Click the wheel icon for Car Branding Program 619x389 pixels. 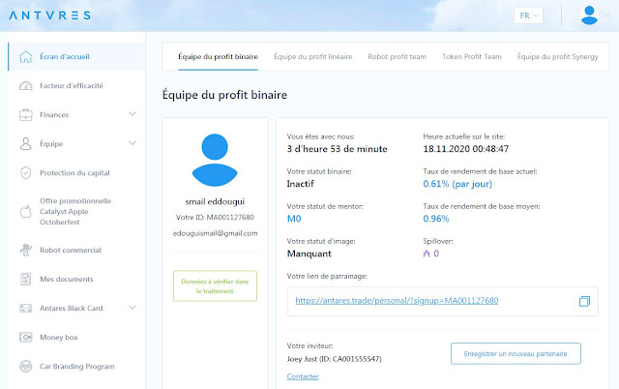[26, 367]
